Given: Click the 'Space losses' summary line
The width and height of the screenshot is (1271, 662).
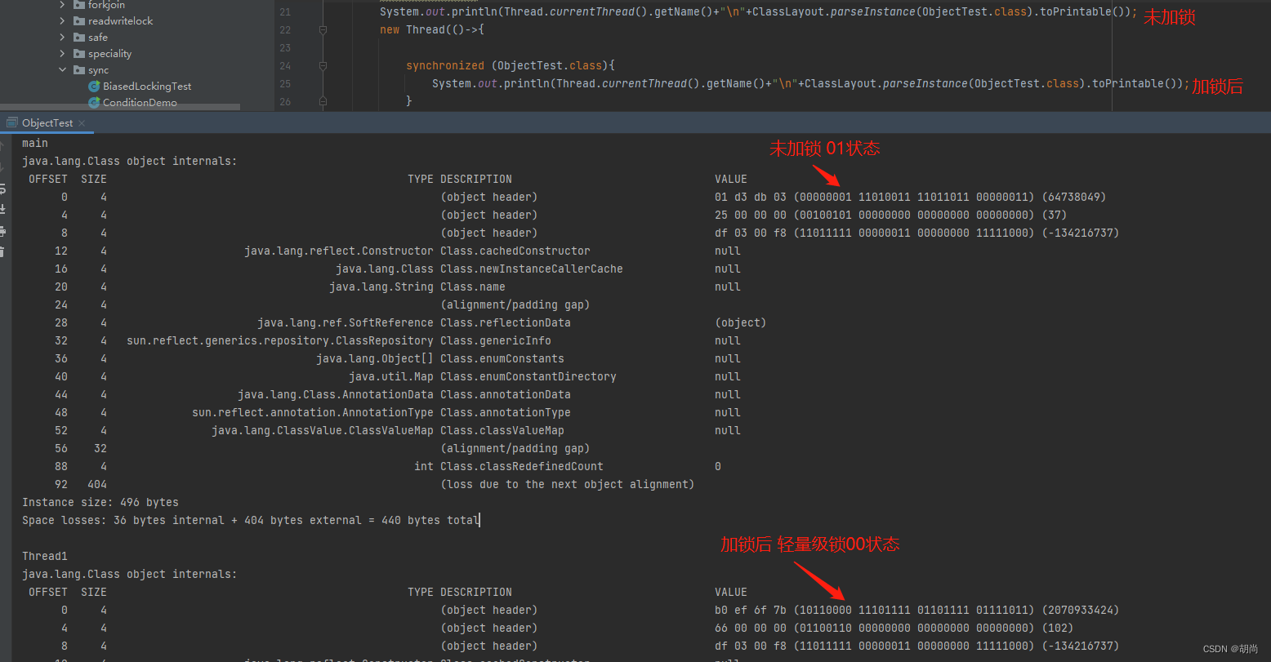Looking at the screenshot, I should (251, 520).
